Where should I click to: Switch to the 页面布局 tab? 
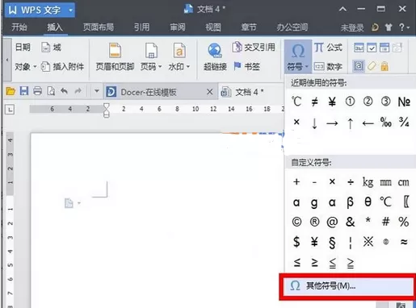pyautogui.click(x=99, y=27)
